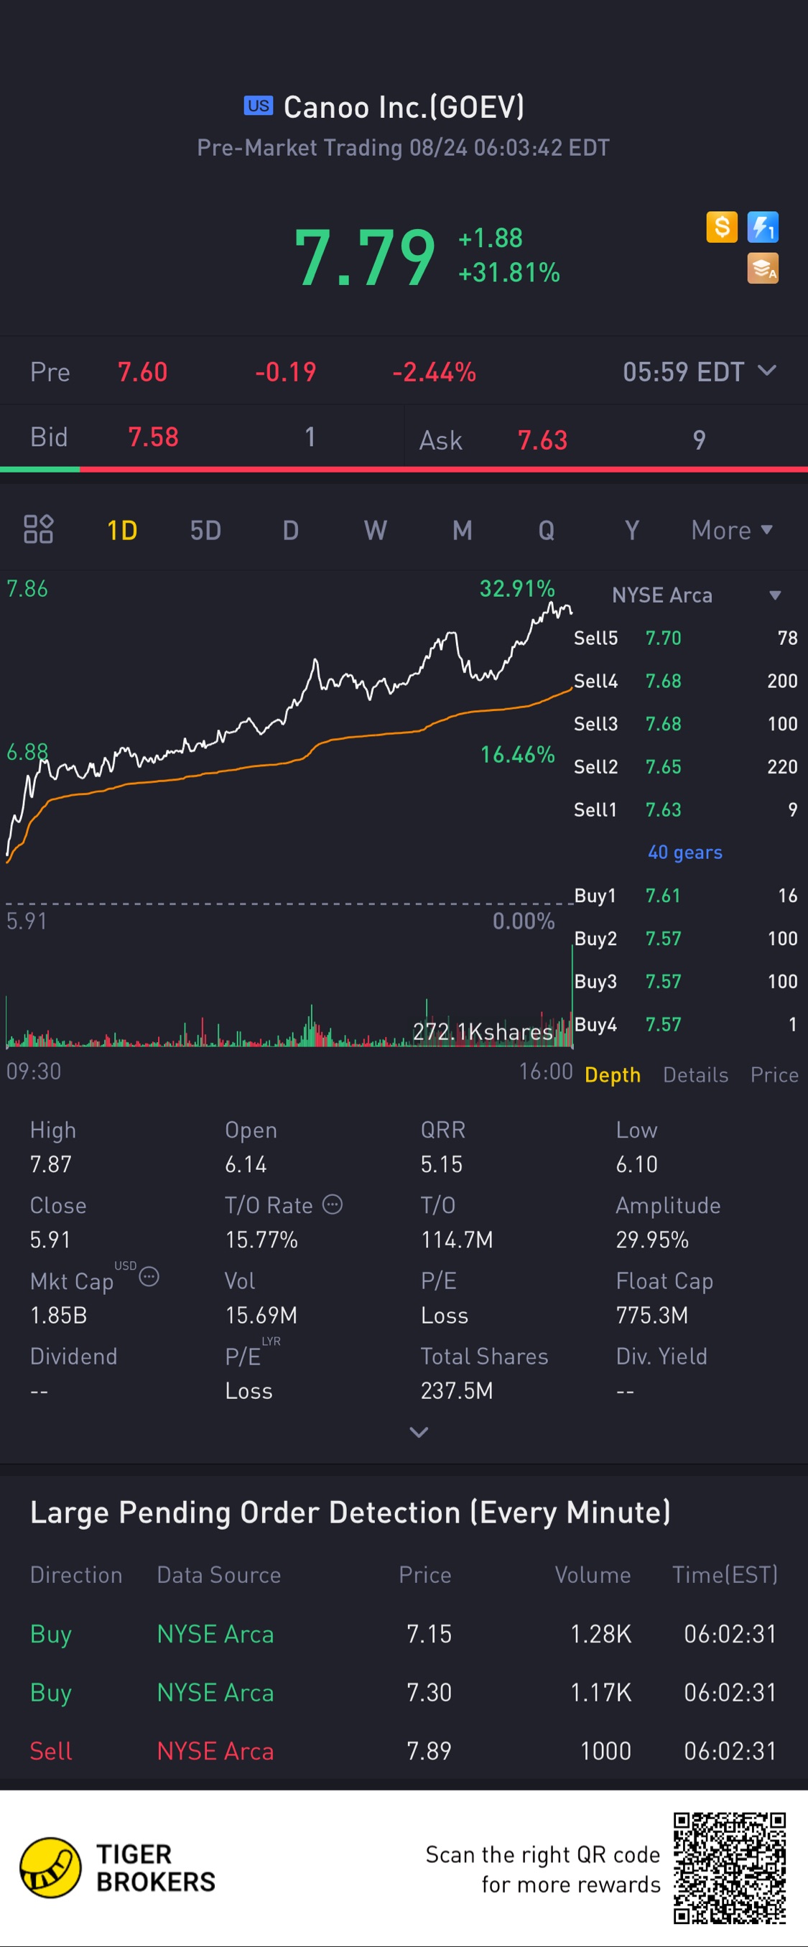The width and height of the screenshot is (808, 1947).
Task: Tap the Tiger Brokers logo
Action: pos(118,1867)
